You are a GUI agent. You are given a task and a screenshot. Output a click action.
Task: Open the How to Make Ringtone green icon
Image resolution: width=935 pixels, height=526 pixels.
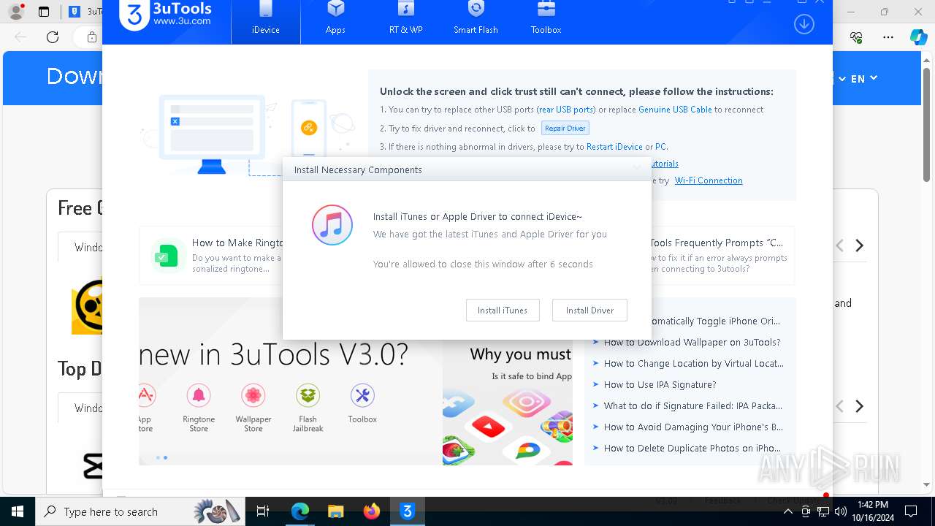[x=167, y=256]
